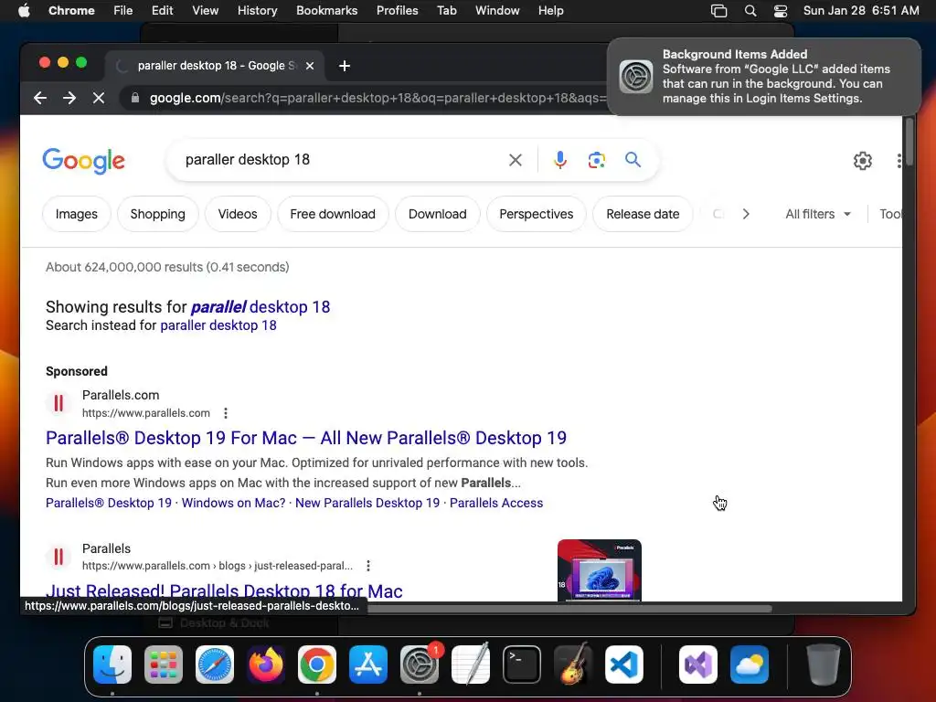
Task: Open the Profiles menu in menu bar
Action: click(397, 11)
